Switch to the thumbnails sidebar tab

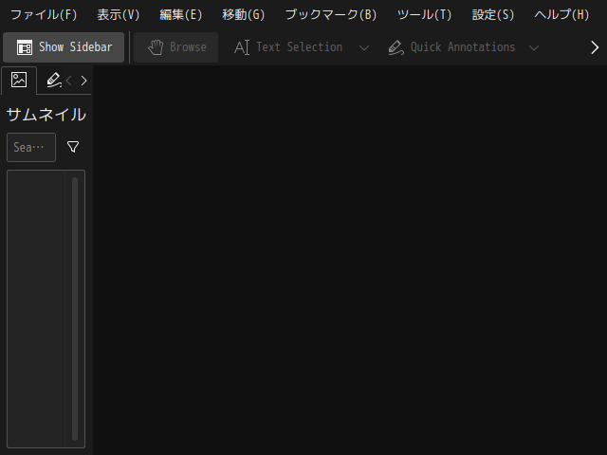tap(19, 80)
